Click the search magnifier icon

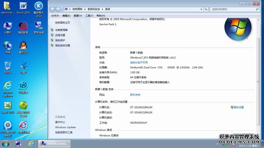tap(257, 9)
